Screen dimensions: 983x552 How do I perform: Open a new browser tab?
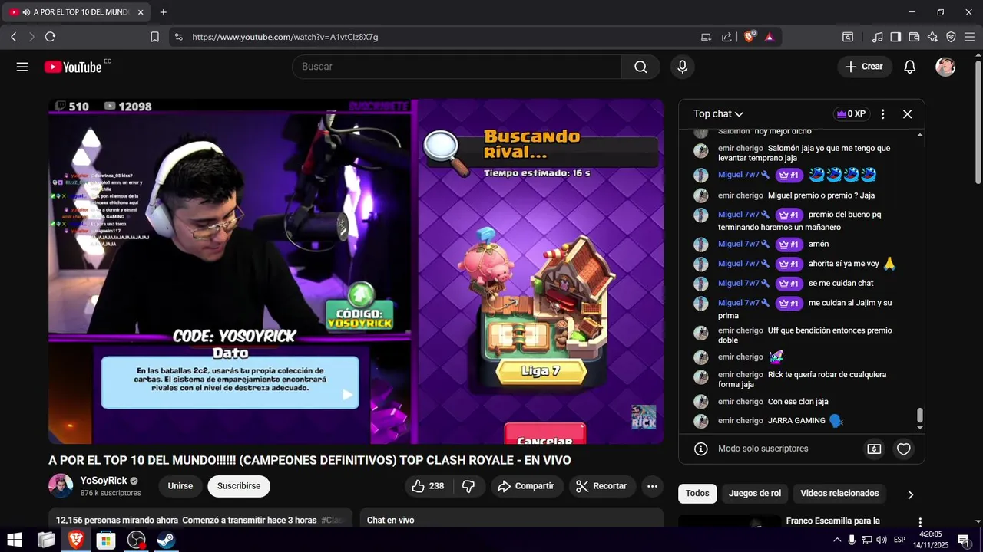point(164,12)
